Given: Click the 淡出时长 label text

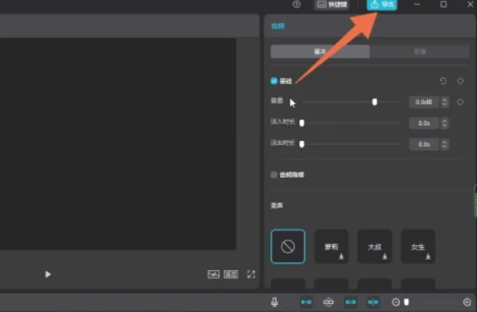Looking at the screenshot, I should [283, 143].
